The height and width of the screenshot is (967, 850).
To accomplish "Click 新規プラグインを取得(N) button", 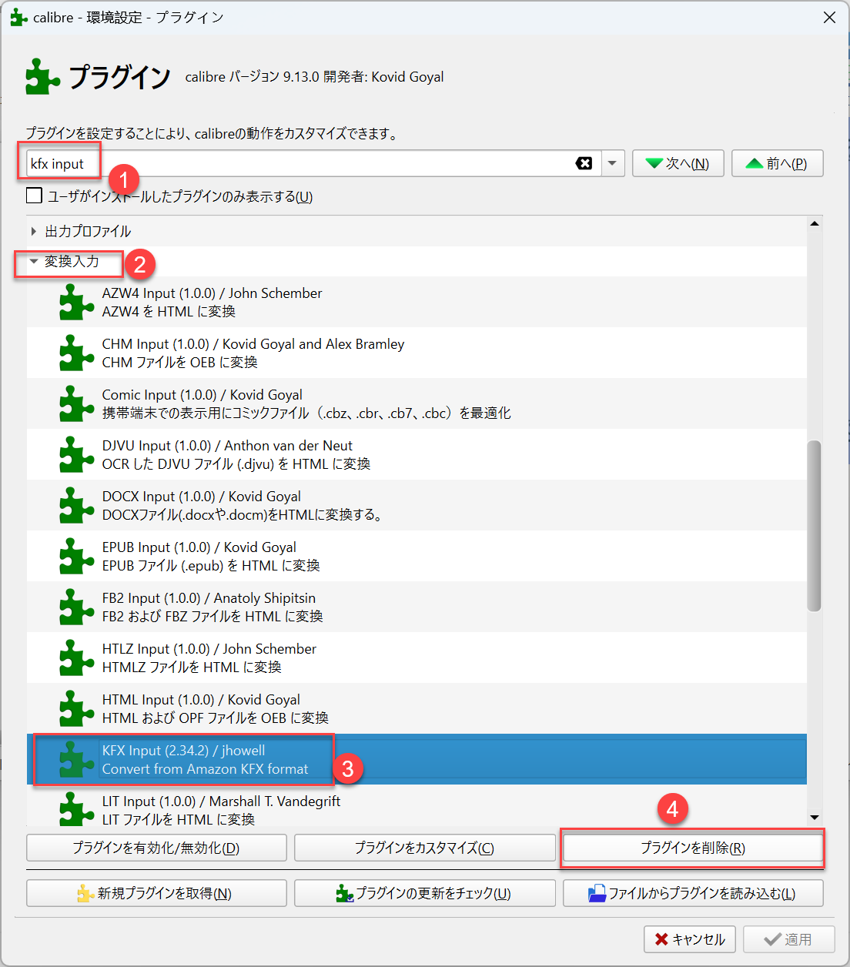I will click(x=156, y=893).
